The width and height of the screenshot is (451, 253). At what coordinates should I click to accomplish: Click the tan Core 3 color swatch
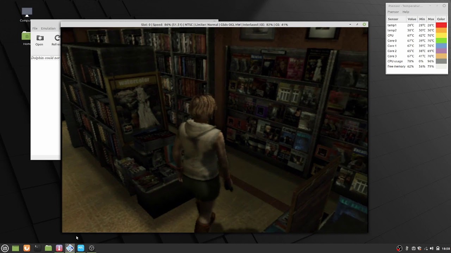pos(441,56)
